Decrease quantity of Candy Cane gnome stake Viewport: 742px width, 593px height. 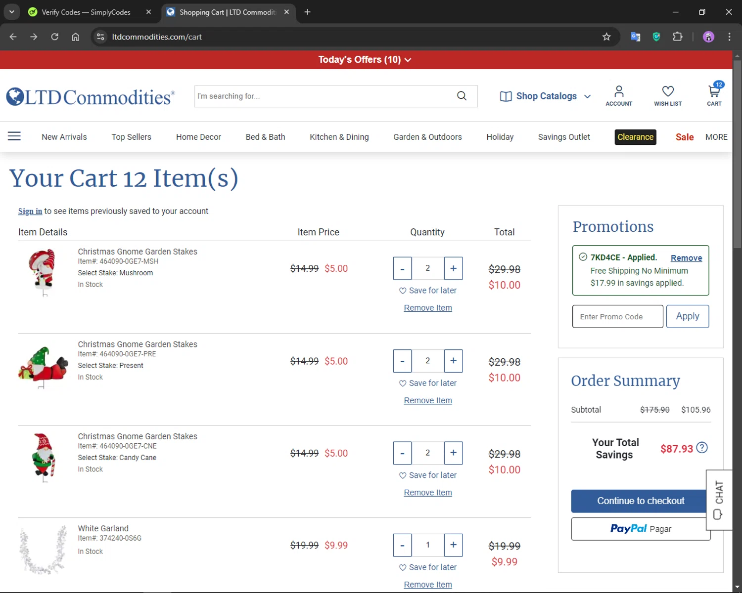(x=402, y=453)
